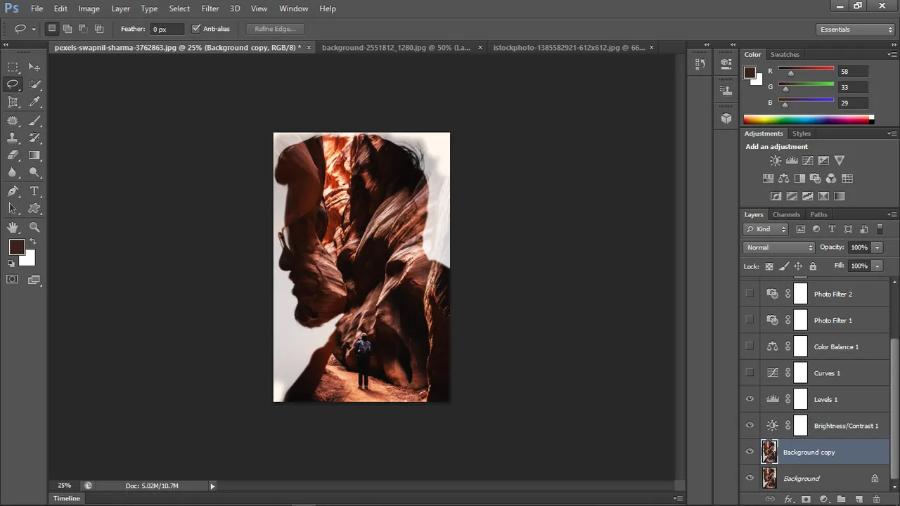Open the Color panel options menu
The height and width of the screenshot is (506, 900).
(x=892, y=55)
